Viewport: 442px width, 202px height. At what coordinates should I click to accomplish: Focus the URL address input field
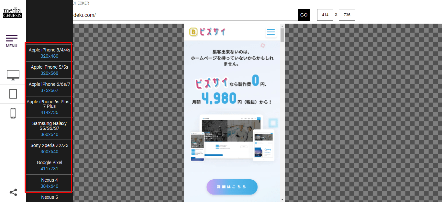185,15
